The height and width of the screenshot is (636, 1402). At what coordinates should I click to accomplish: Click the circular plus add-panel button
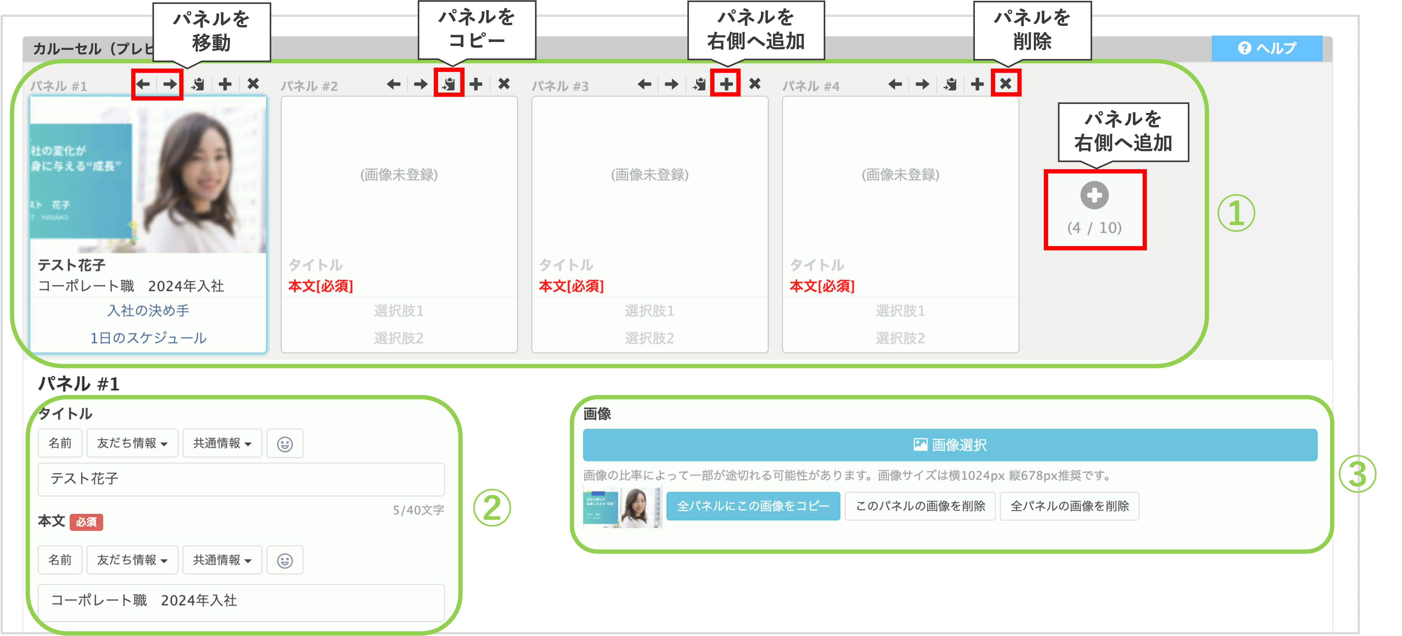1094,196
